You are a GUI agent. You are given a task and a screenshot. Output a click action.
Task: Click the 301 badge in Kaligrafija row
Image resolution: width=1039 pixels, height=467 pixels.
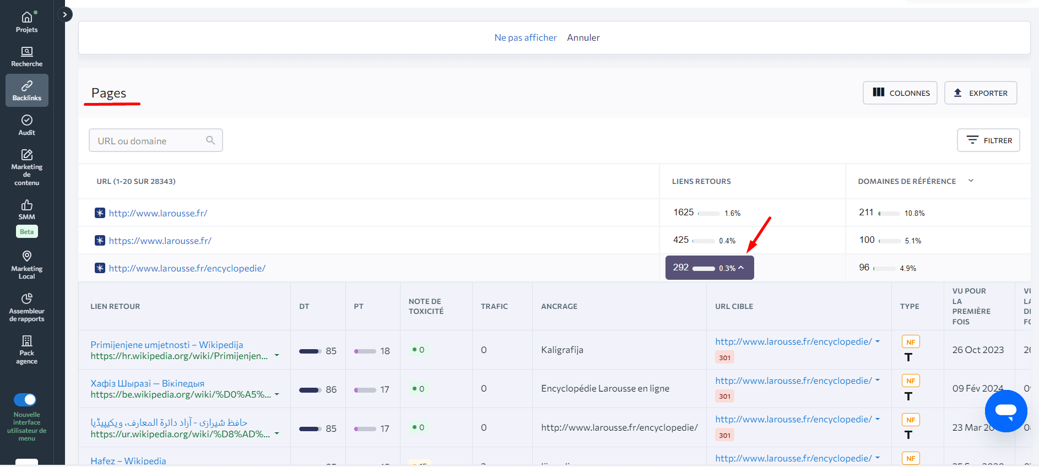(x=725, y=357)
